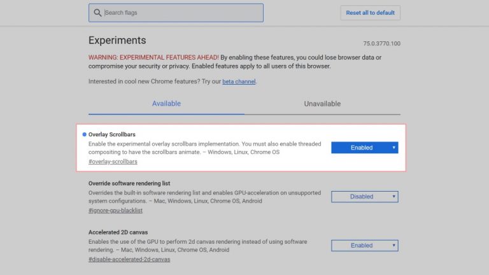The height and width of the screenshot is (275, 489).
Task: Click version number 75.0.3770.100
Action: 382,44
